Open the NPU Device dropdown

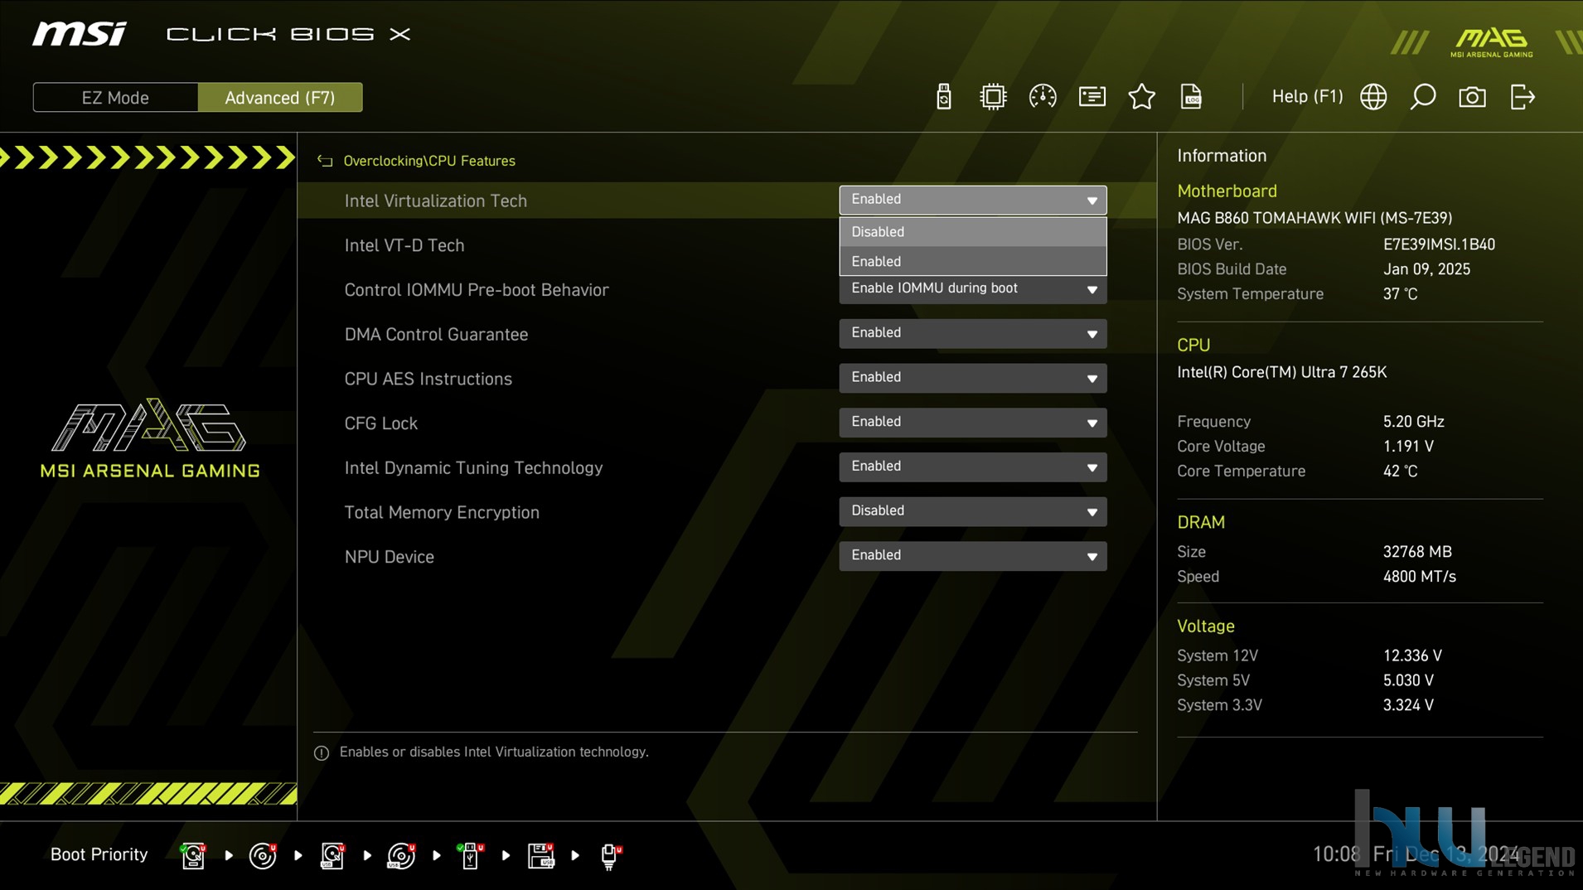point(972,556)
